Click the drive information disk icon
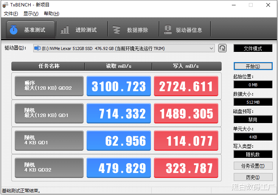 tap(168, 30)
